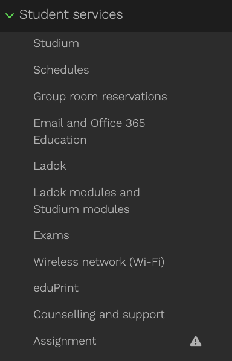Click the word 'reservations' in Group room link

pyautogui.click(x=135, y=97)
